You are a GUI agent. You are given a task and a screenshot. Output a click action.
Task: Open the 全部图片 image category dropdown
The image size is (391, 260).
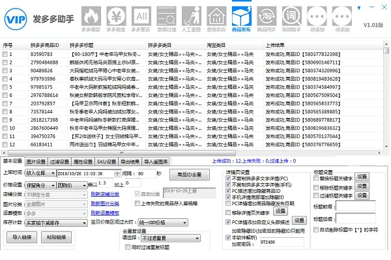(56, 204)
